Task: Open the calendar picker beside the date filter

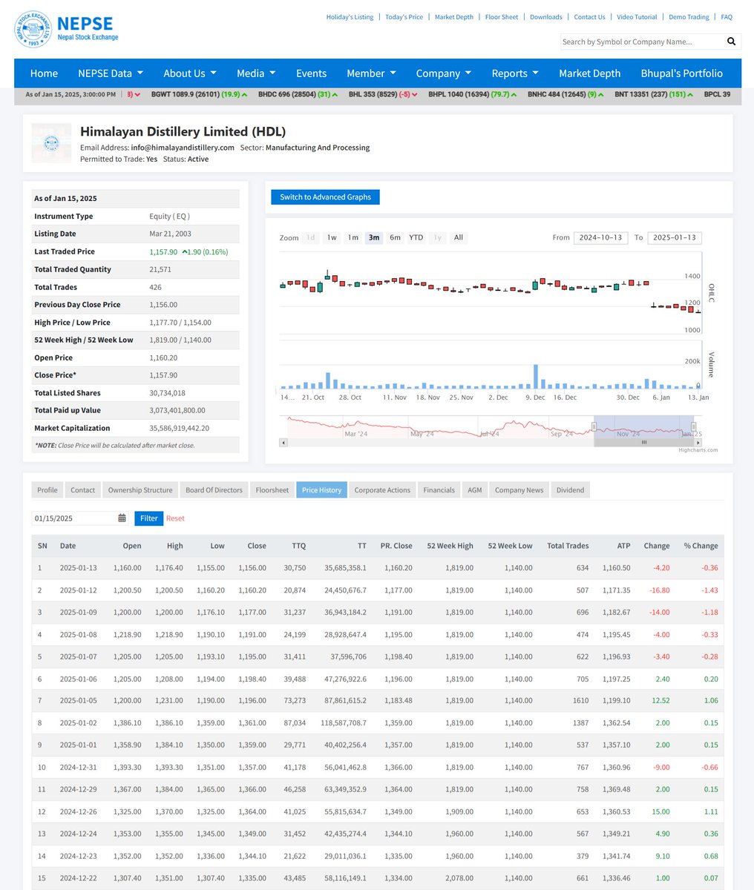Action: [x=122, y=518]
